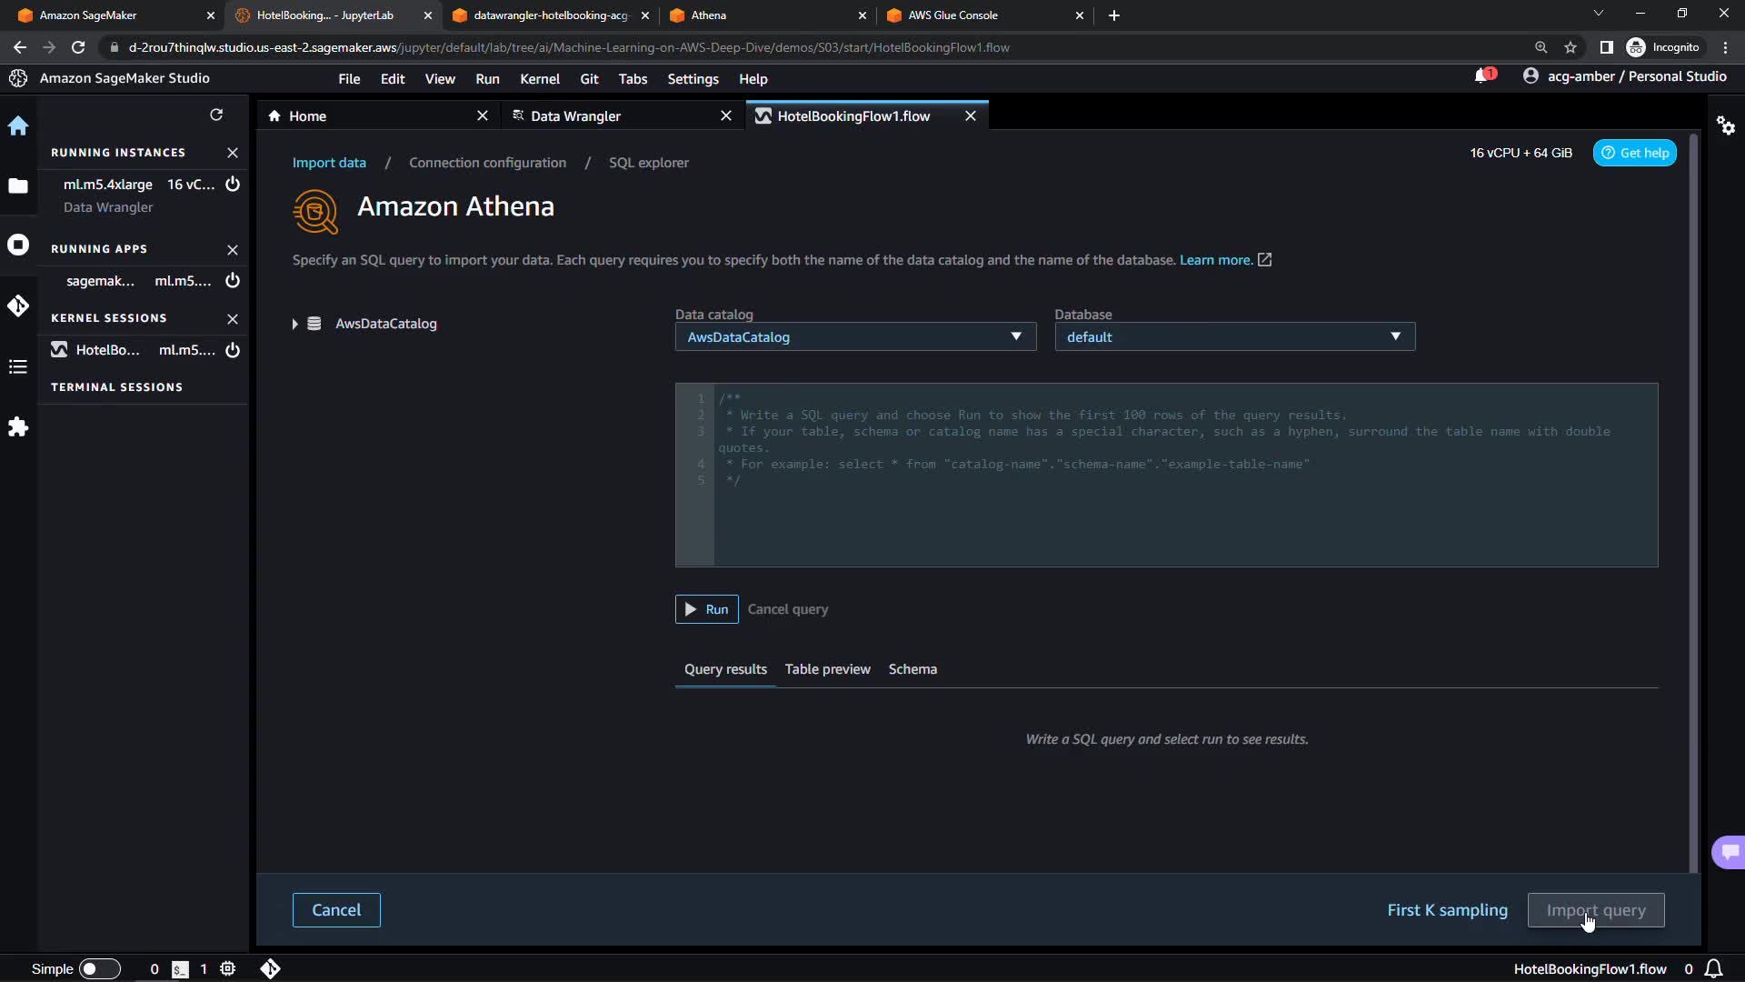Open the Kernel menu
The height and width of the screenshot is (982, 1745).
(539, 79)
